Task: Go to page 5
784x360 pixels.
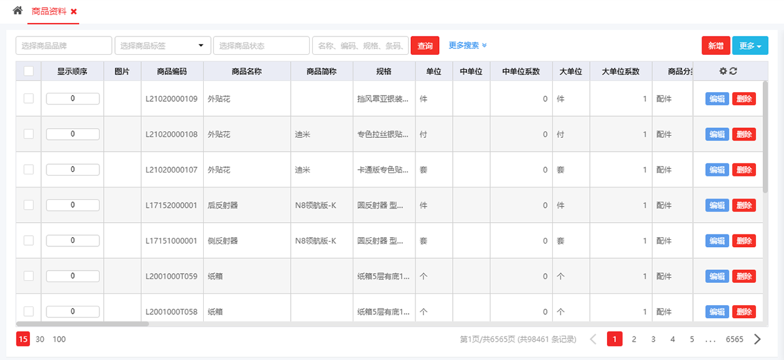Action: click(x=692, y=339)
